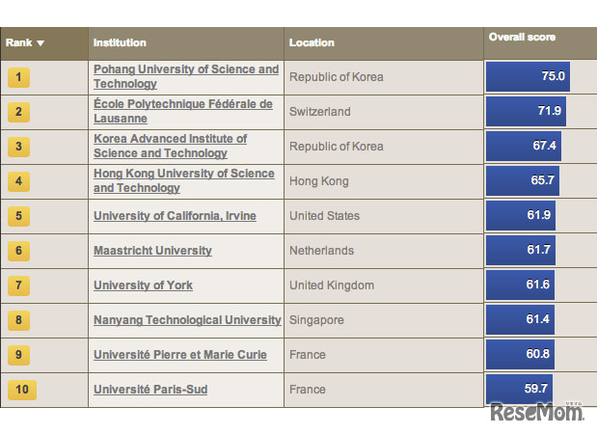Open the Université Paris-Sud link
Screen dimensions: 597x434
click(x=149, y=390)
